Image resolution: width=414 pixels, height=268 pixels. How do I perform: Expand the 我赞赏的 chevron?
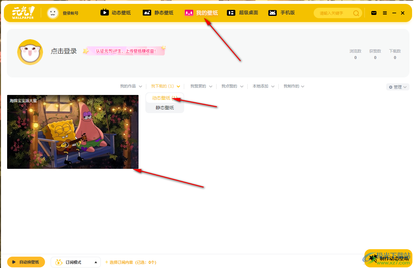point(211,87)
